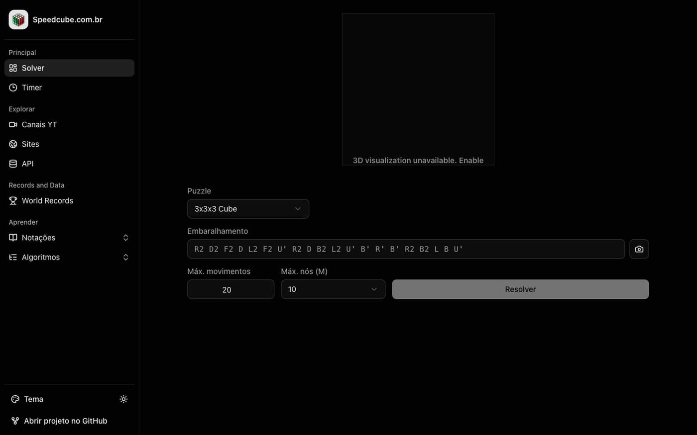Click the Tema label

click(33, 399)
